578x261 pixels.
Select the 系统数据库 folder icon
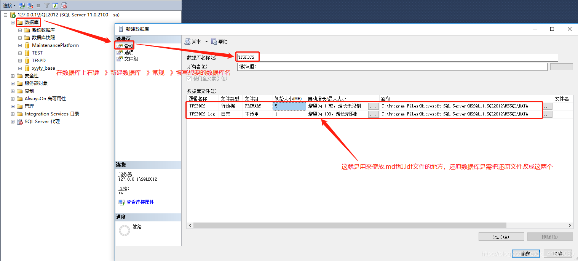(x=27, y=30)
